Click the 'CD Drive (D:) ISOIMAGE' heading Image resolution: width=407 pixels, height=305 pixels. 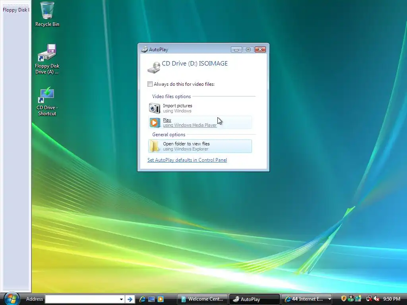[195, 64]
